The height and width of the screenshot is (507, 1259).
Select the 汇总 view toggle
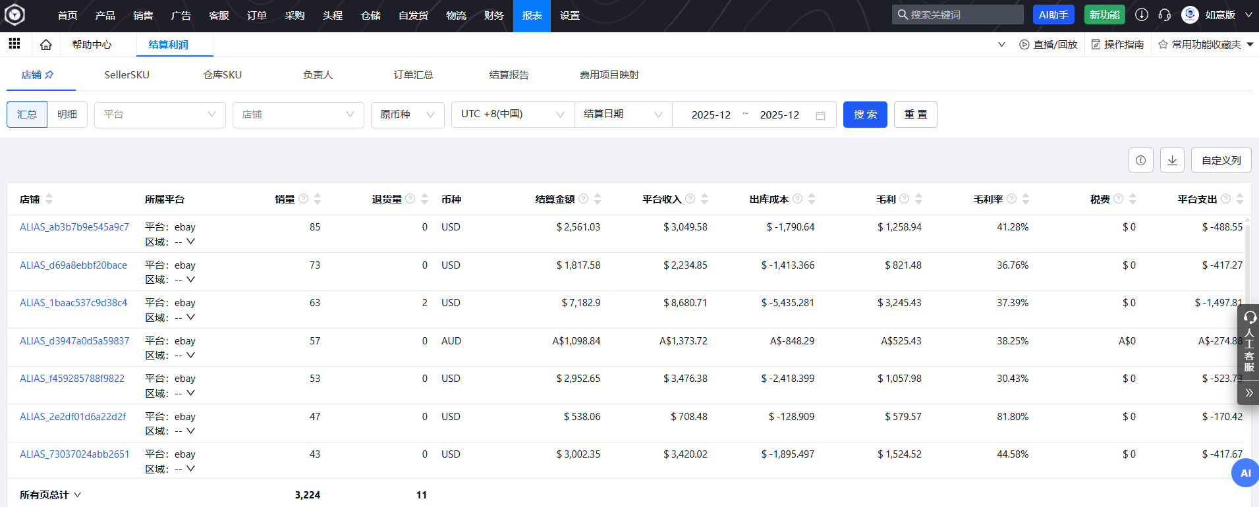tap(27, 115)
